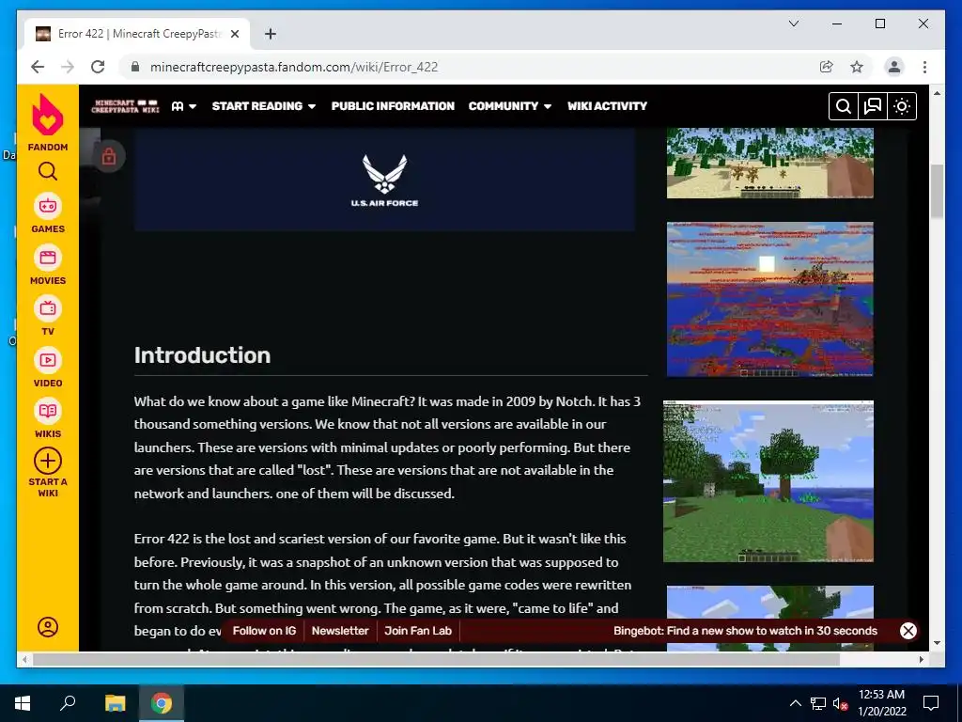This screenshot has width=962, height=722.
Task: Open the Movies section in sidebar
Action: pyautogui.click(x=48, y=265)
